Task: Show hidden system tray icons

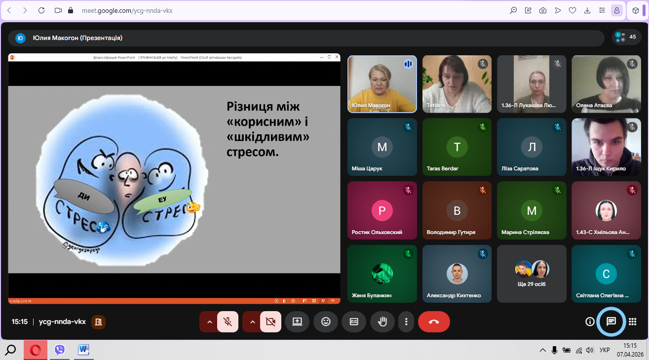Action: coord(543,350)
